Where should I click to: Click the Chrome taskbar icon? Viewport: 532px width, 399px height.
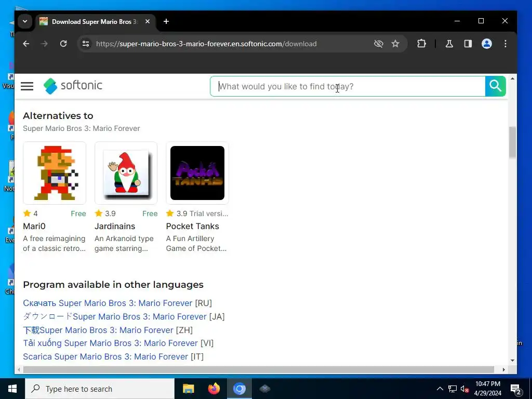click(239, 389)
